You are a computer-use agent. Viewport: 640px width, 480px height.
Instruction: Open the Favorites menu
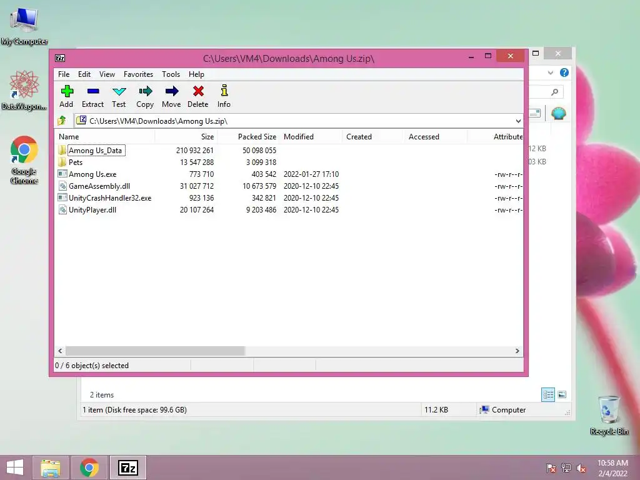(x=138, y=74)
